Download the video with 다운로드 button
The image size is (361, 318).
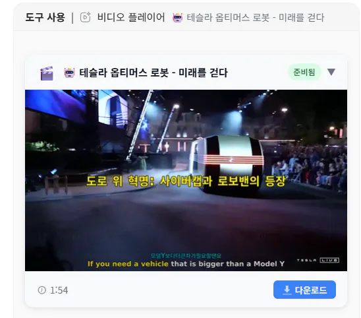(304, 290)
